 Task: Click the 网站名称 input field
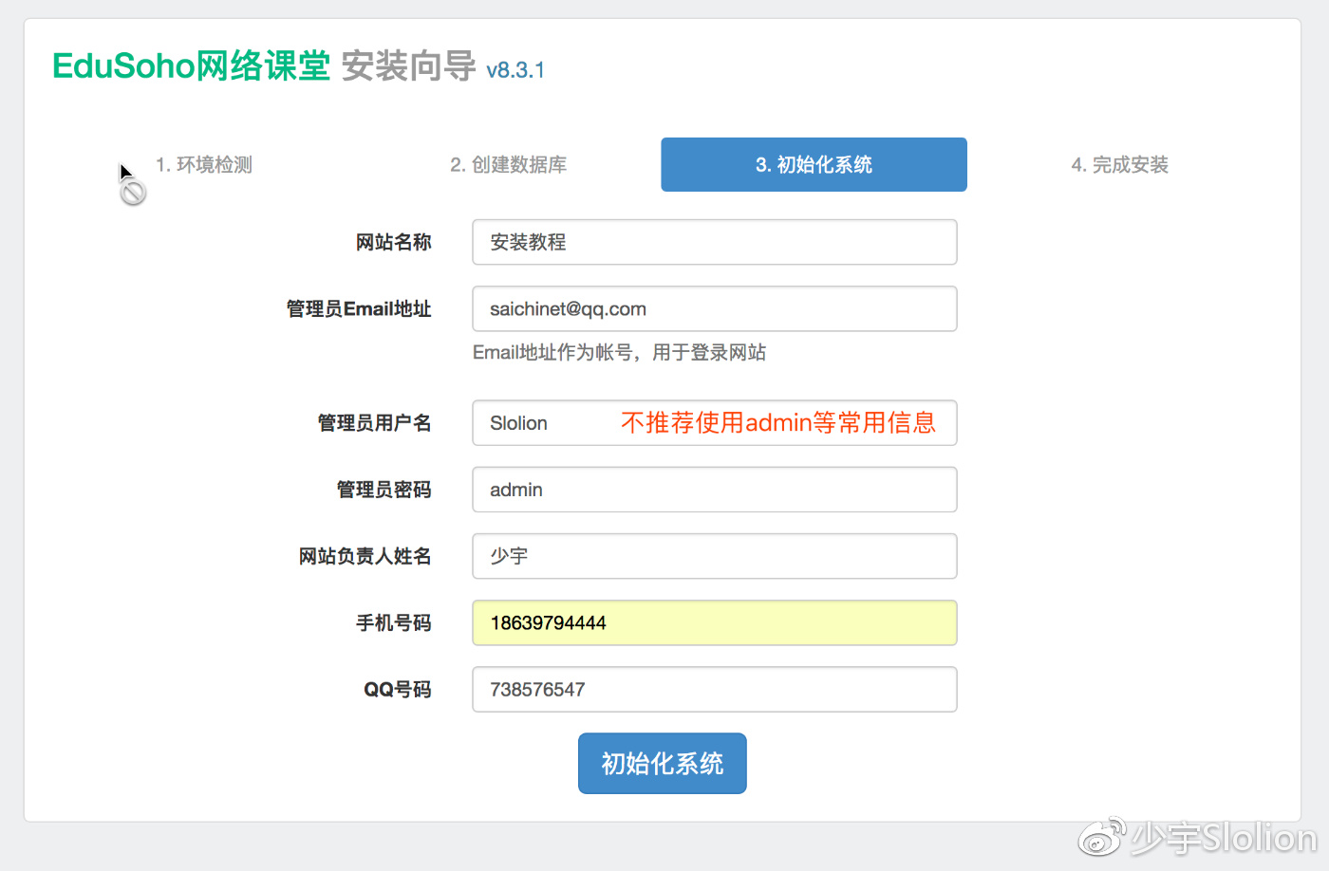pos(715,242)
